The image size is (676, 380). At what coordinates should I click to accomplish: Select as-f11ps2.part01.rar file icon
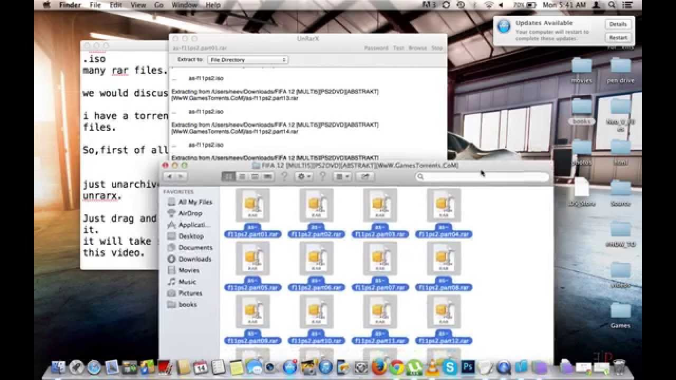tap(252, 205)
